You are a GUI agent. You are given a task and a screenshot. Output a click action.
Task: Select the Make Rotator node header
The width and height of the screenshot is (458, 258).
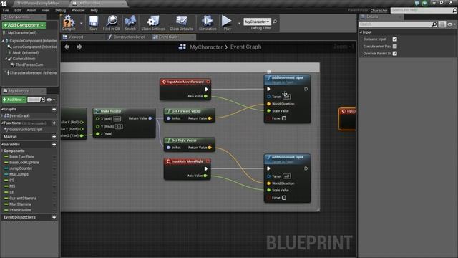click(x=124, y=111)
